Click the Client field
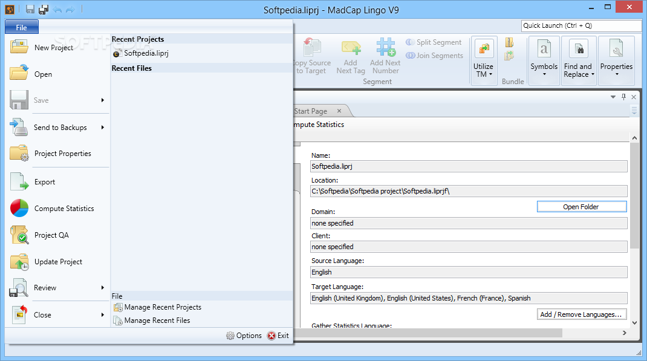 (469, 247)
